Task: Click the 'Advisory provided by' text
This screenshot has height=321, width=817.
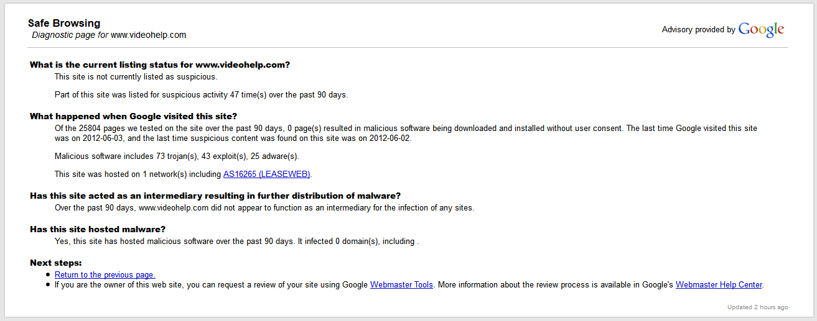Action: tap(698, 30)
